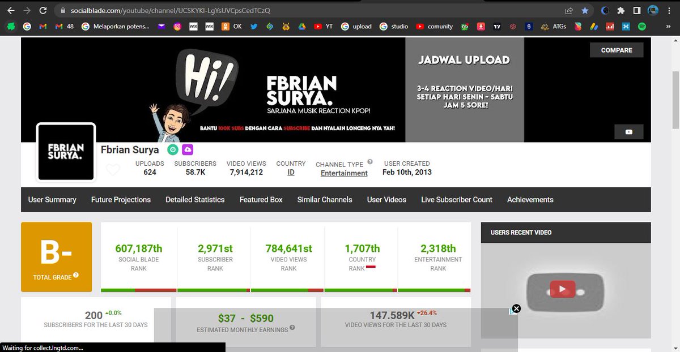Screen dimensions: 680x352
Task: Click the $37 - $590 earnings estimate
Action: 246,318
